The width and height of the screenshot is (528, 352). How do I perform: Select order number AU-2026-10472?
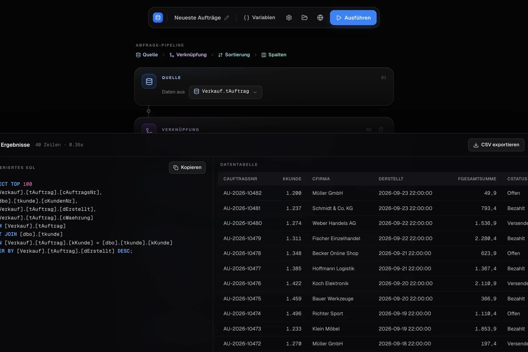point(242,344)
